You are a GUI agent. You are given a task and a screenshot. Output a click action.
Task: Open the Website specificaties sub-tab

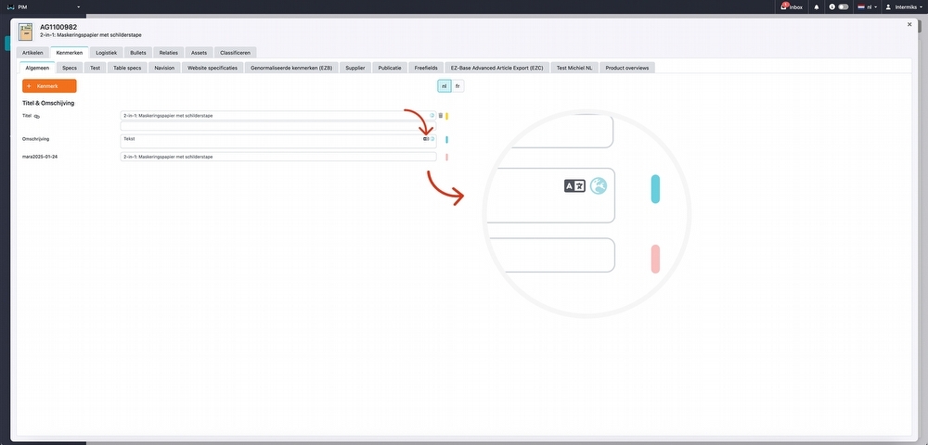pyautogui.click(x=213, y=68)
